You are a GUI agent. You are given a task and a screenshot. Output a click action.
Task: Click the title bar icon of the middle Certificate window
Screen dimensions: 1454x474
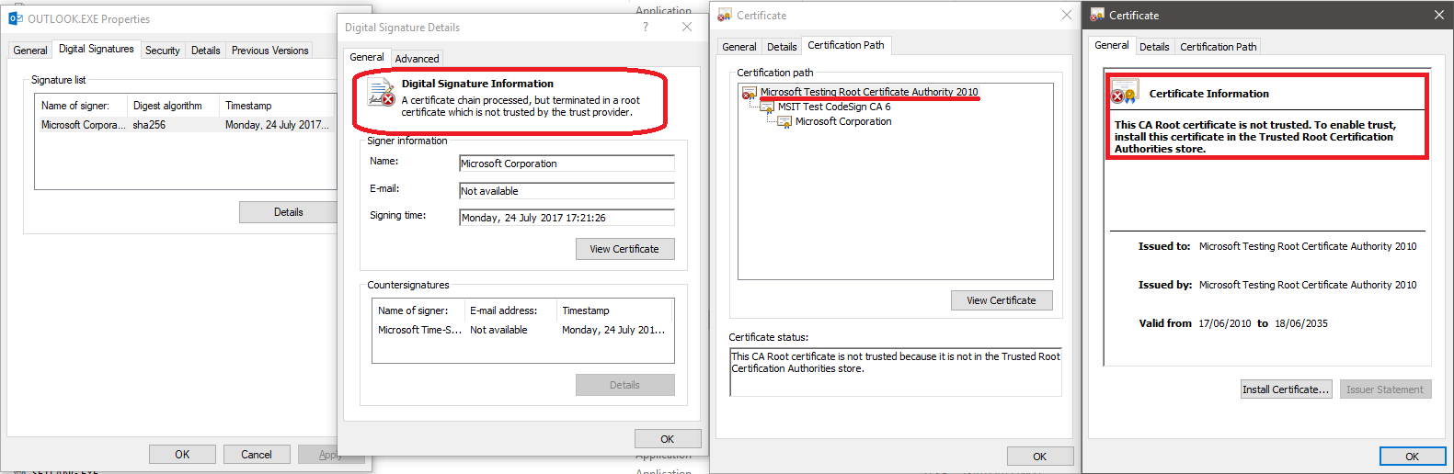pyautogui.click(x=725, y=16)
